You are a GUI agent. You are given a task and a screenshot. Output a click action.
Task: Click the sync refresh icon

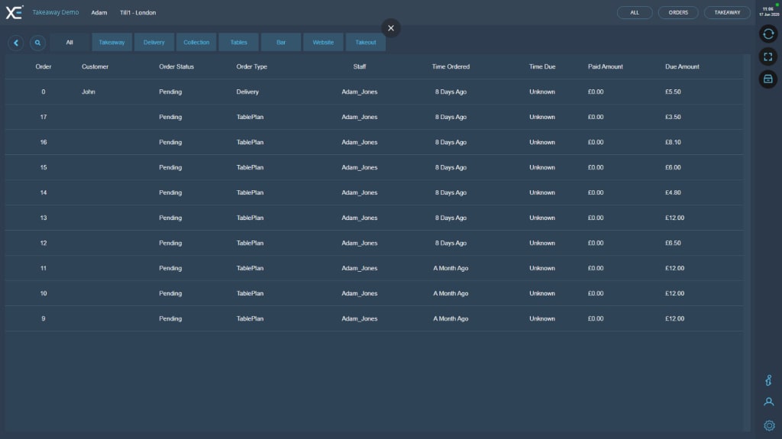[x=768, y=34]
